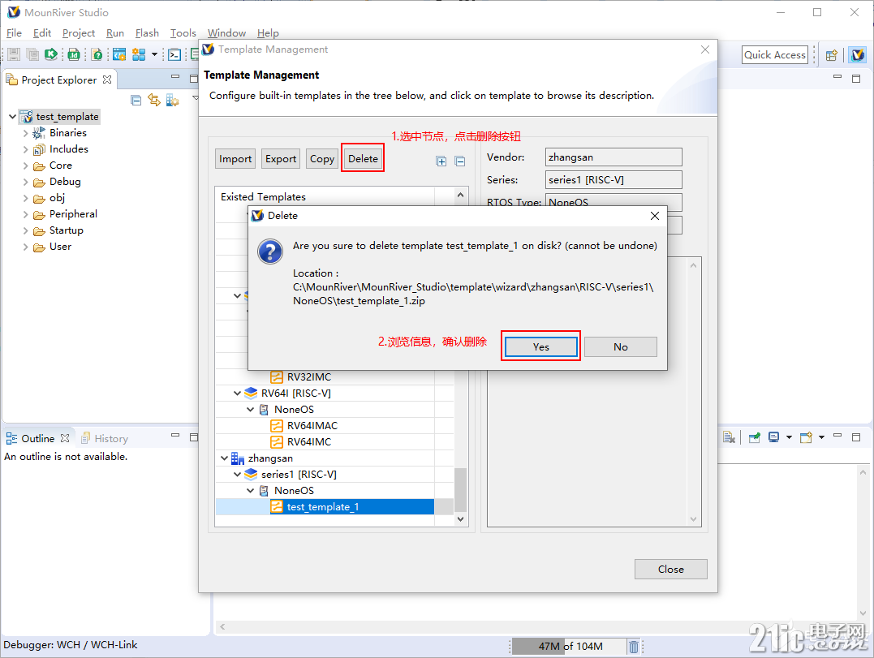Click the Export button

pyautogui.click(x=280, y=159)
